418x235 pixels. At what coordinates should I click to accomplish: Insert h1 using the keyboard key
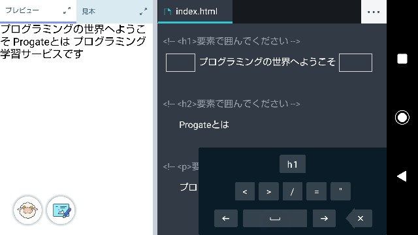[293, 164]
